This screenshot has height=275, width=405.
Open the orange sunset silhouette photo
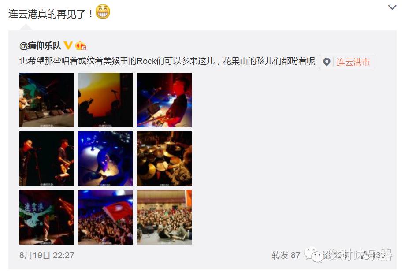[105, 100]
